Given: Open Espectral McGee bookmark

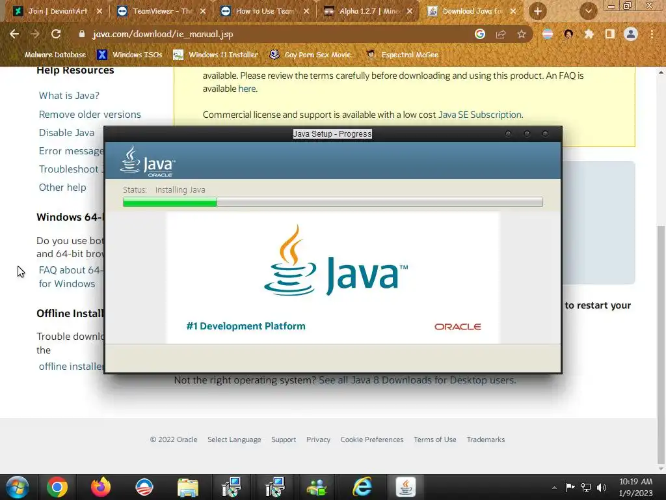Looking at the screenshot, I should pos(402,55).
